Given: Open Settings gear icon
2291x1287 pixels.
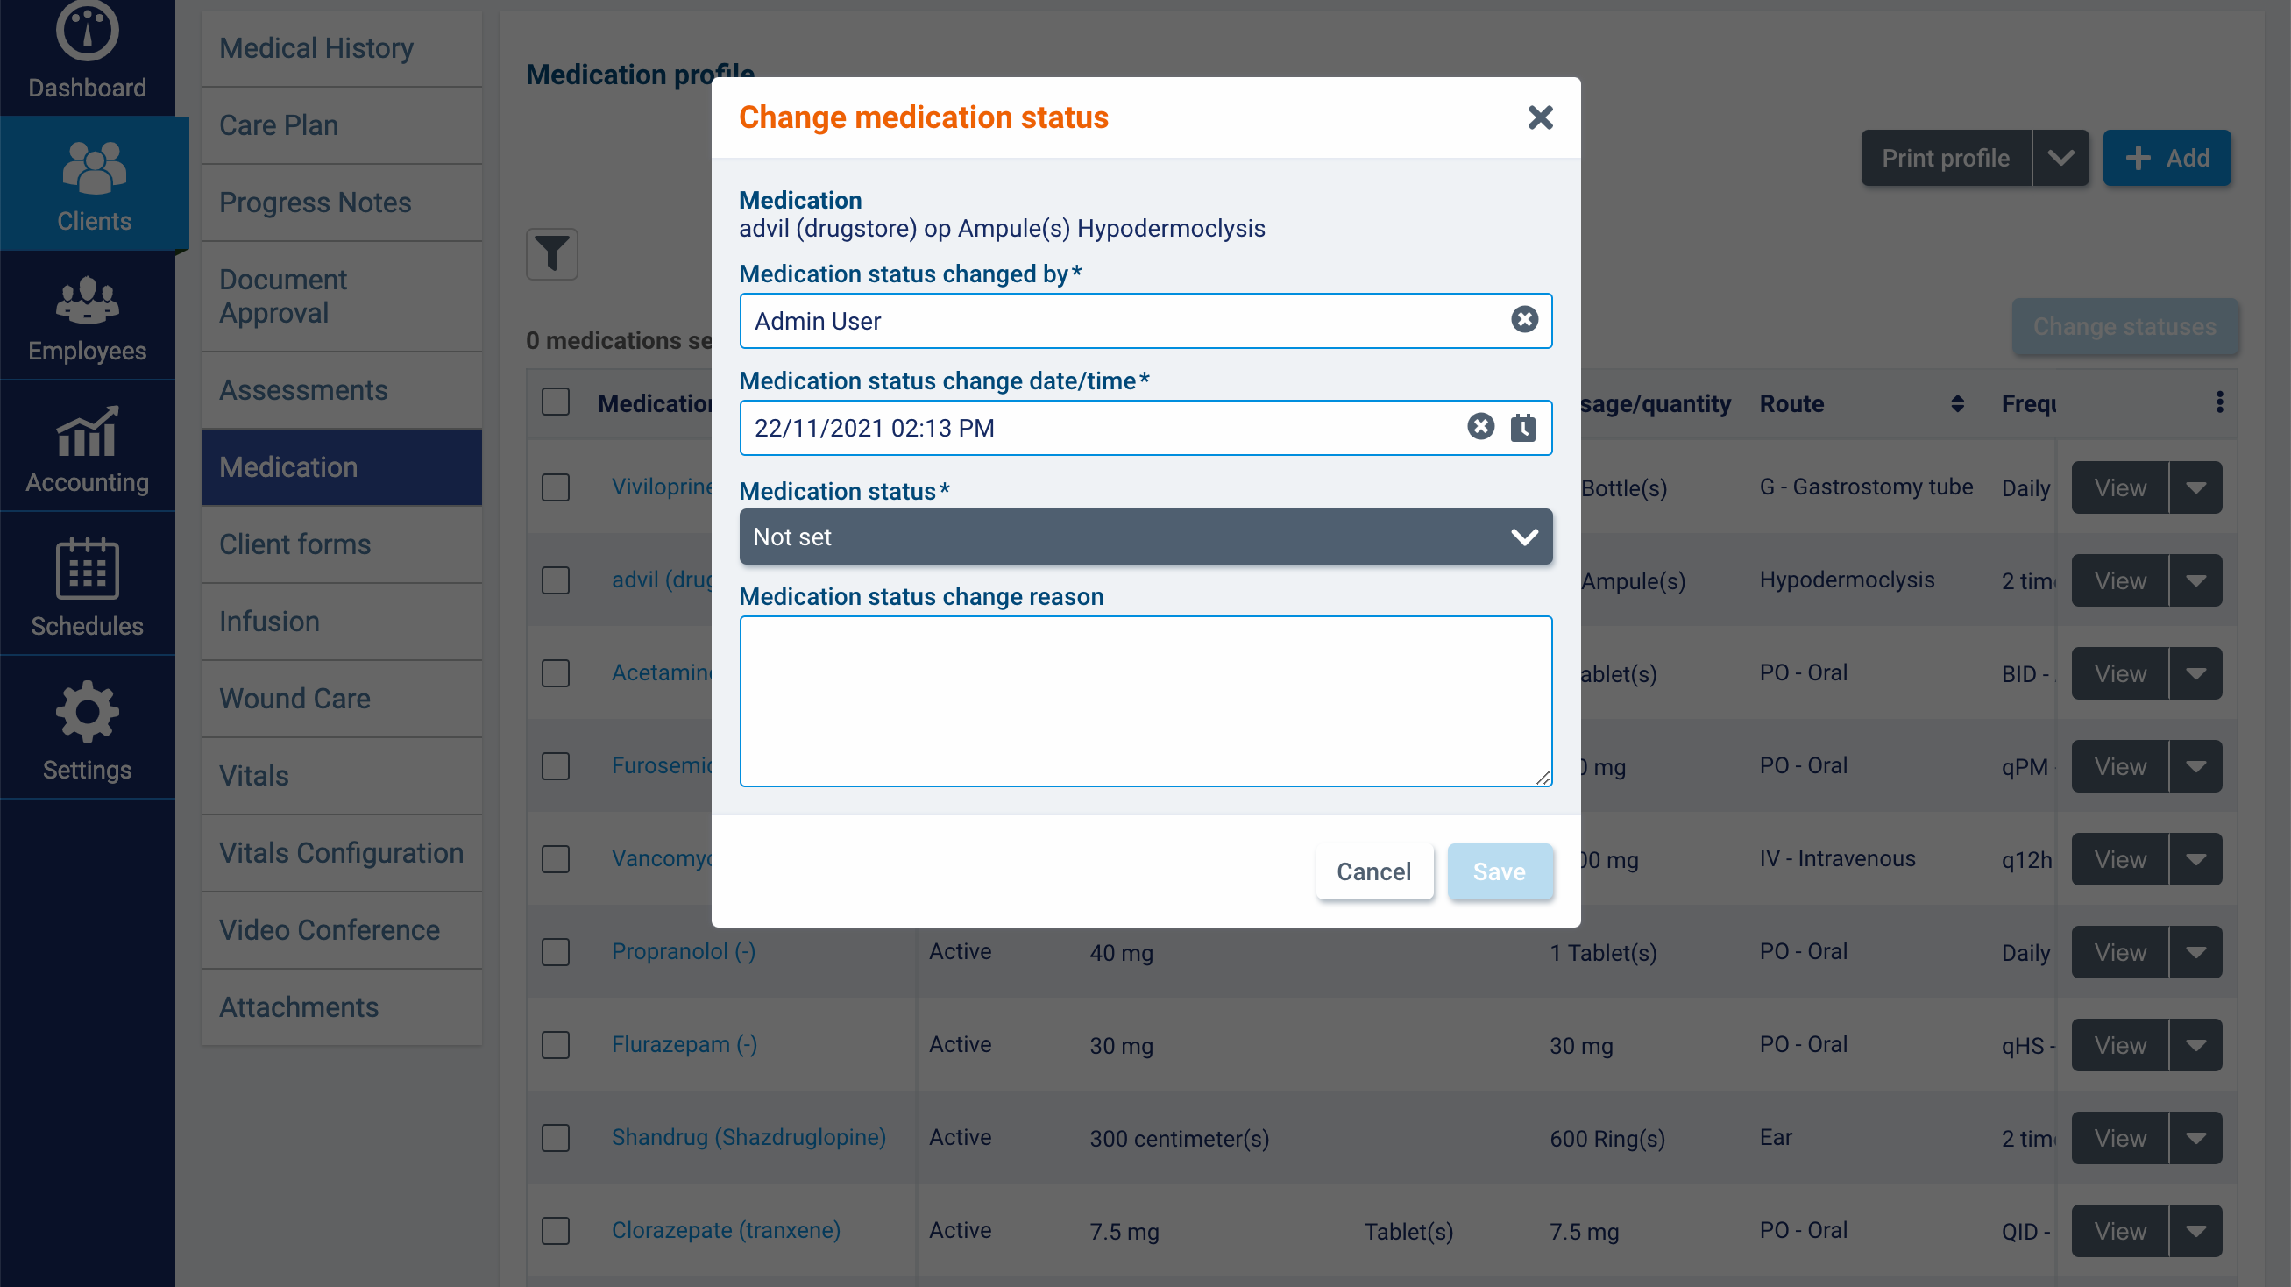Looking at the screenshot, I should point(87,712).
